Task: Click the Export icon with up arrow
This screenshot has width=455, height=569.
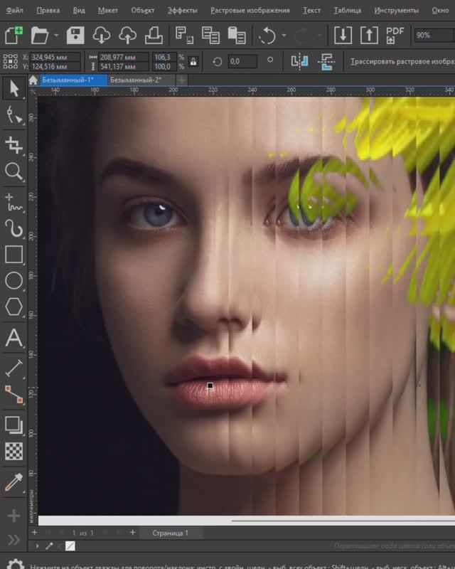Action: point(369,35)
